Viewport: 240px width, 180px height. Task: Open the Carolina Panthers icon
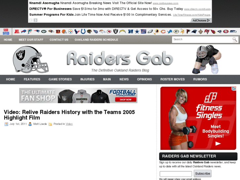pyautogui.click(x=194, y=32)
